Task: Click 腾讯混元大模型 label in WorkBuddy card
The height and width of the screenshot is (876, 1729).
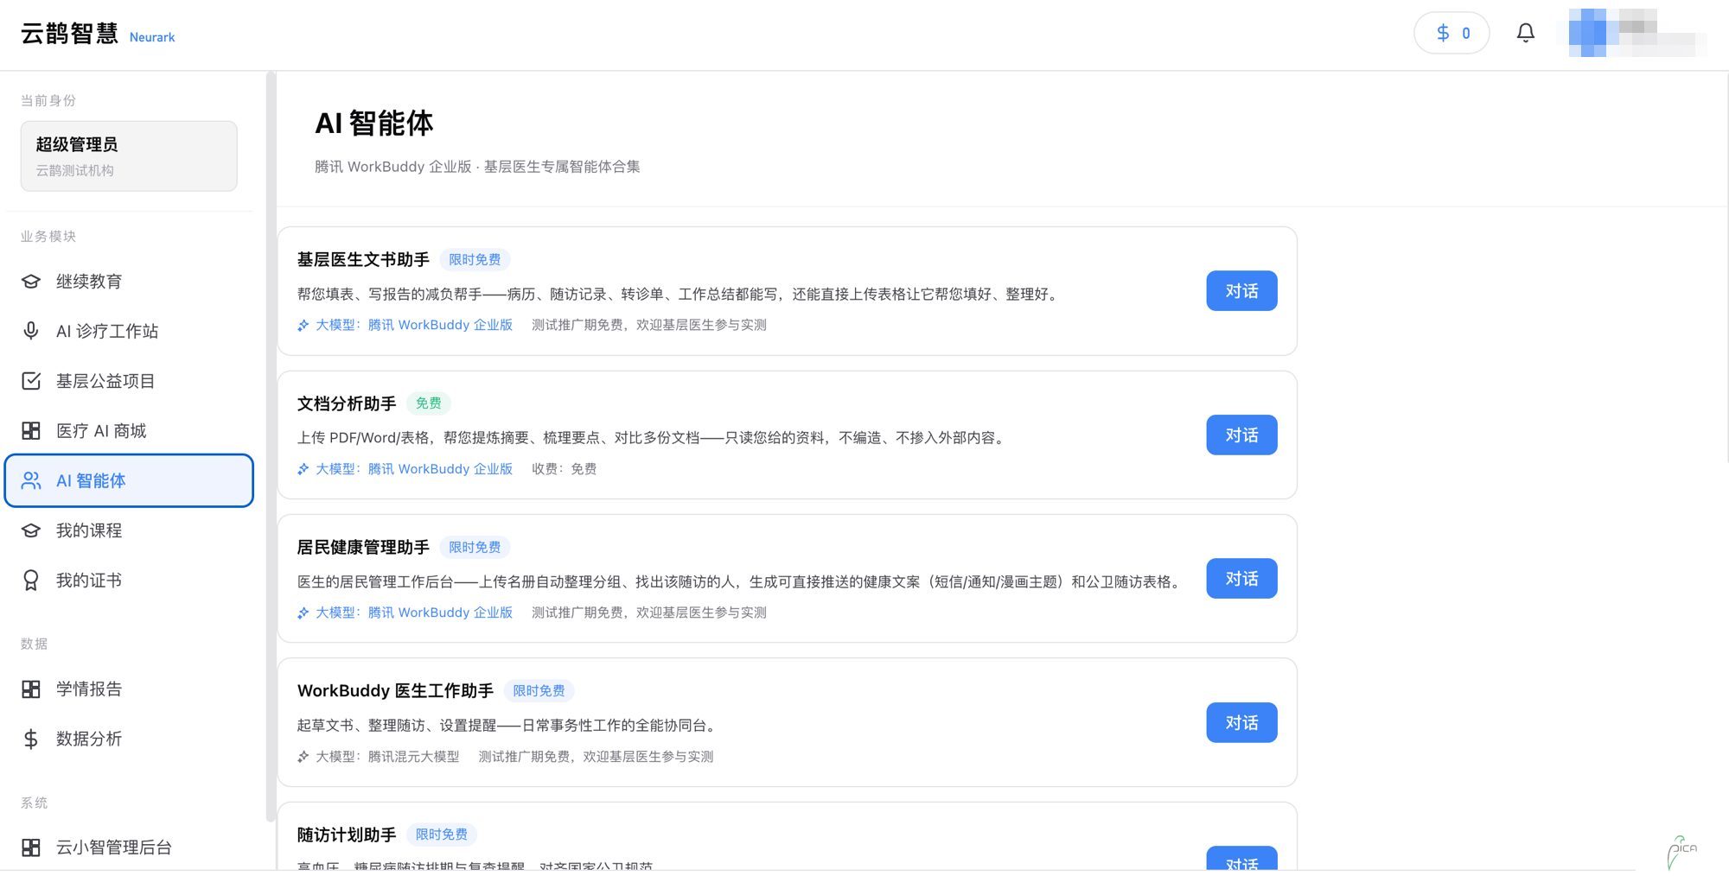Action: pyautogui.click(x=413, y=757)
